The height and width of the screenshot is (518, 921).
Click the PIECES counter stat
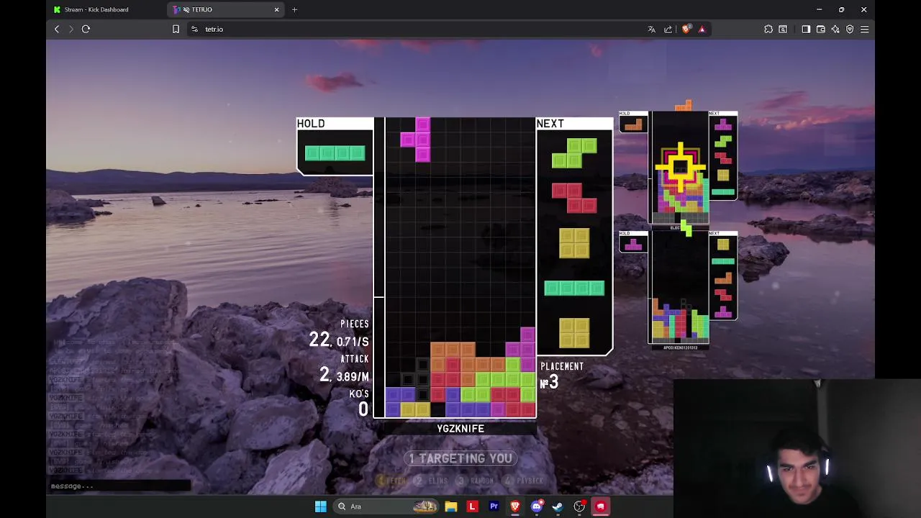(x=339, y=333)
